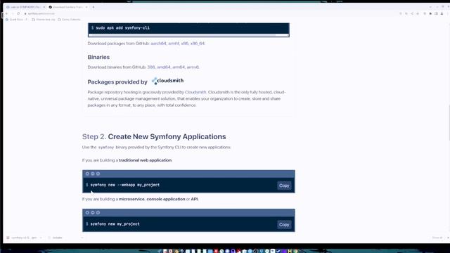Open the second bookmarks bar folder
This screenshot has height=253, width=450.
point(44,20)
